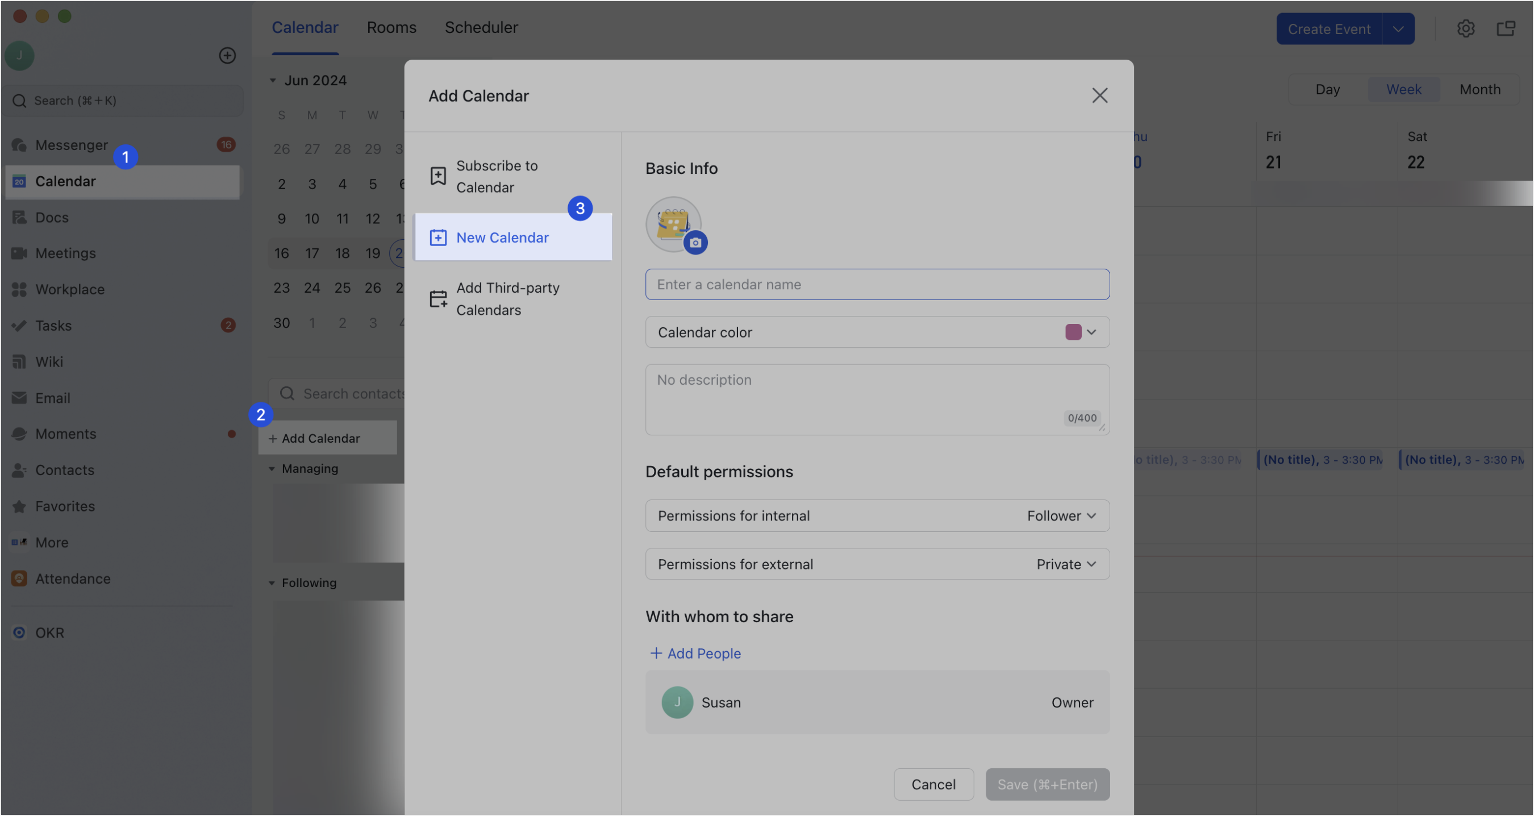Switch to the Scheduler tab

click(482, 27)
